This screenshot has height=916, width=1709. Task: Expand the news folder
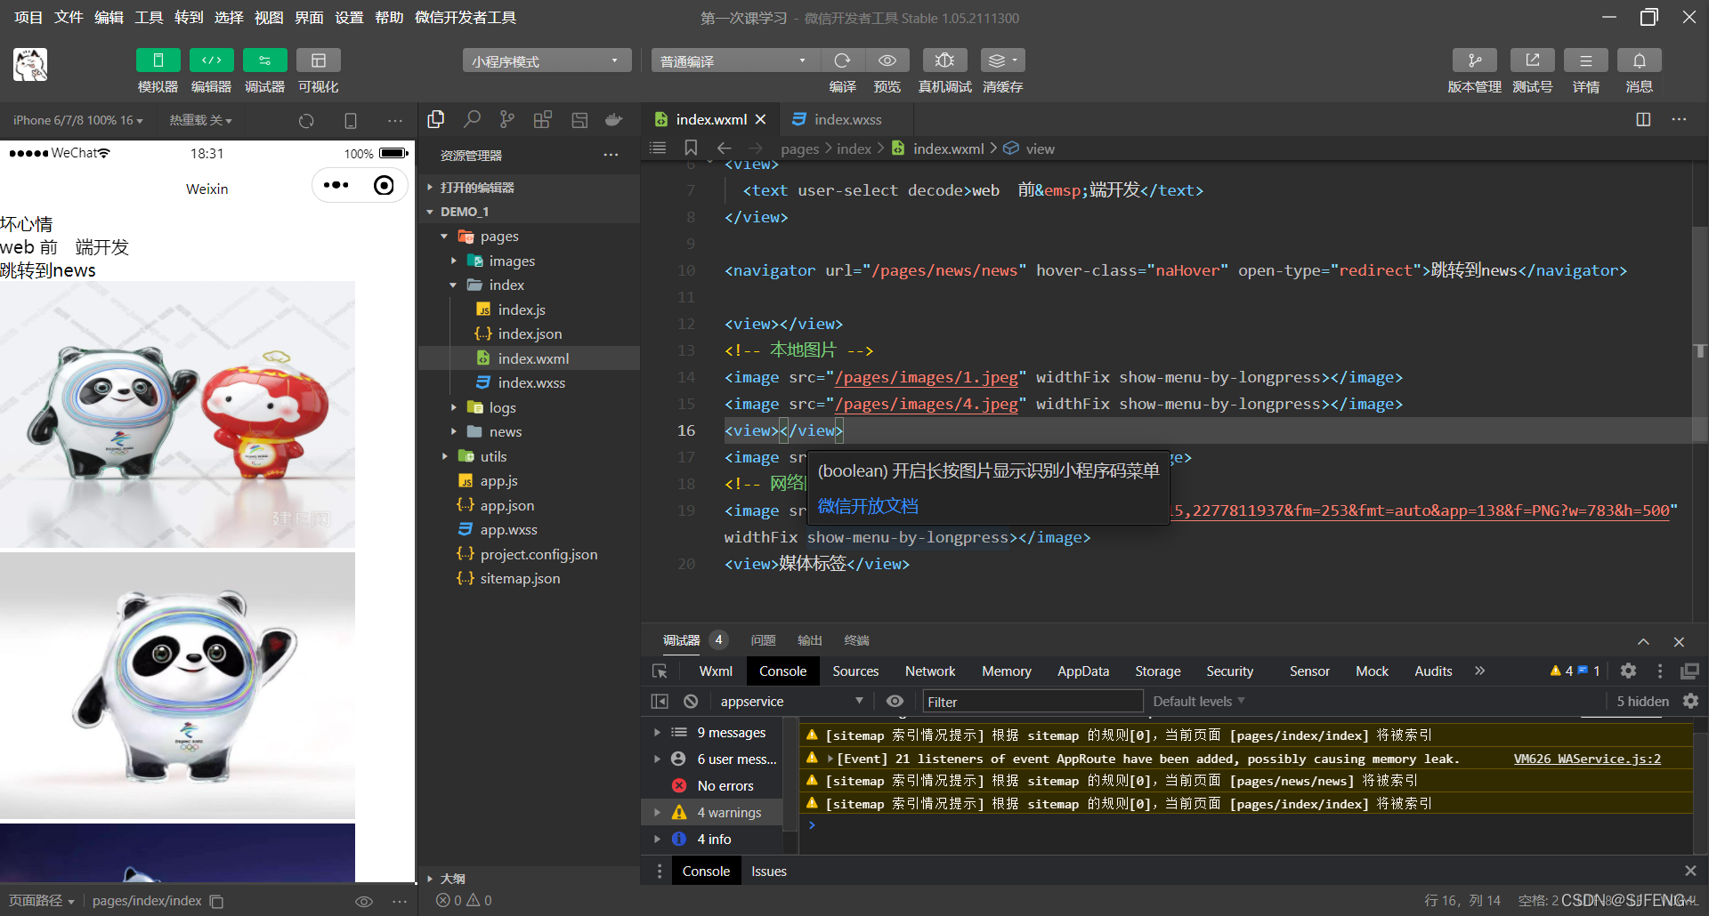coord(529,431)
